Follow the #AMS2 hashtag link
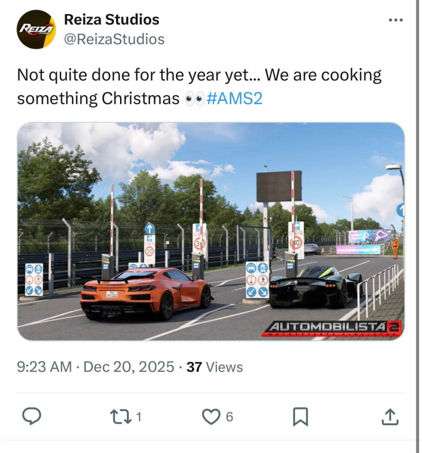Viewport: 422px width, 453px height. [x=235, y=98]
